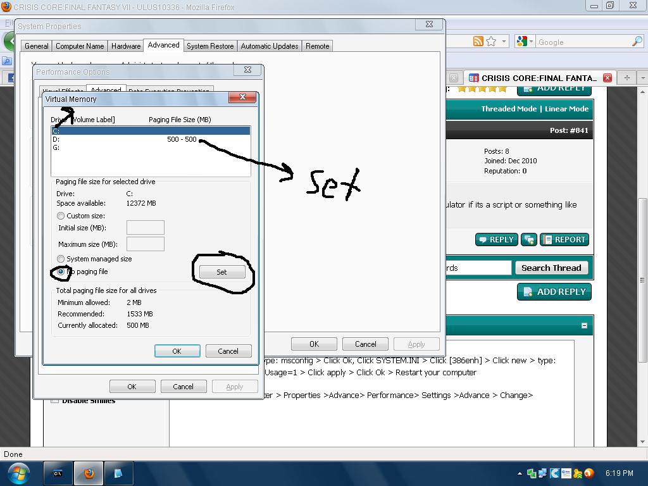Switch to Firefox on the taskbar
The width and height of the screenshot is (648, 486).
point(89,473)
